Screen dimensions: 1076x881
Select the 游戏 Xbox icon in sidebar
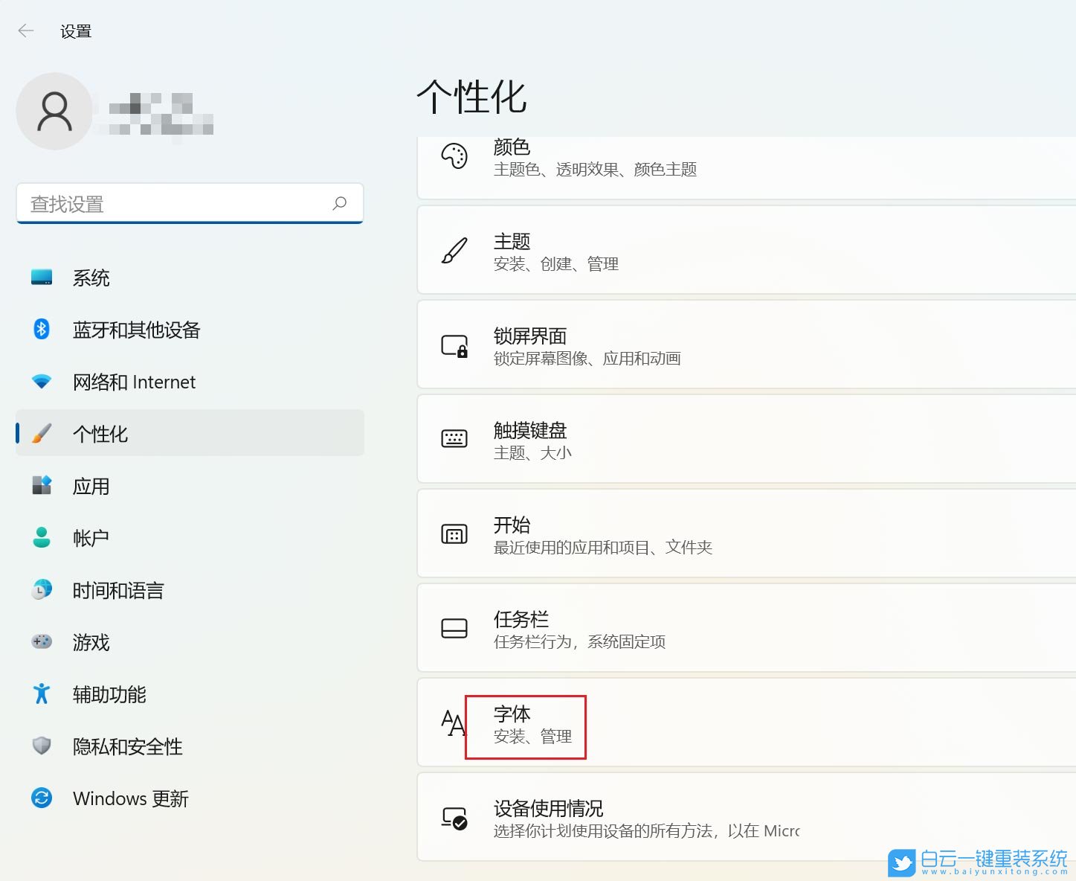(42, 641)
